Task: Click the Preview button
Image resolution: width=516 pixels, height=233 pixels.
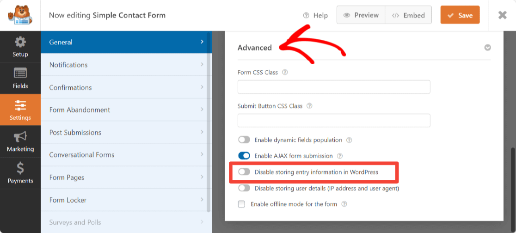Action: 361,15
